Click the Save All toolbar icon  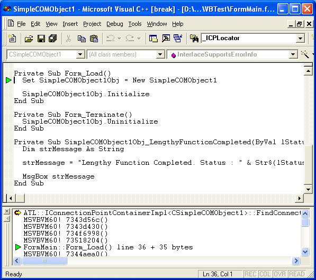53,38
